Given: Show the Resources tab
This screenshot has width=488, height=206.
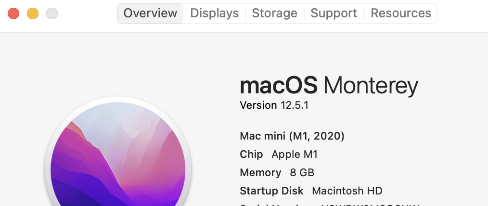Looking at the screenshot, I should (x=400, y=13).
